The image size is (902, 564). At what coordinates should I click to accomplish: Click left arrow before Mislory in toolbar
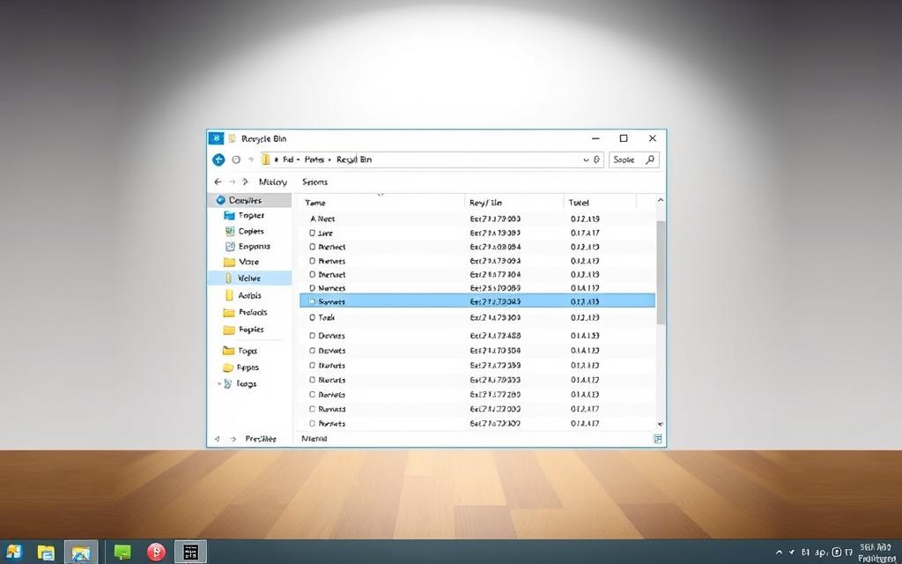(x=218, y=182)
